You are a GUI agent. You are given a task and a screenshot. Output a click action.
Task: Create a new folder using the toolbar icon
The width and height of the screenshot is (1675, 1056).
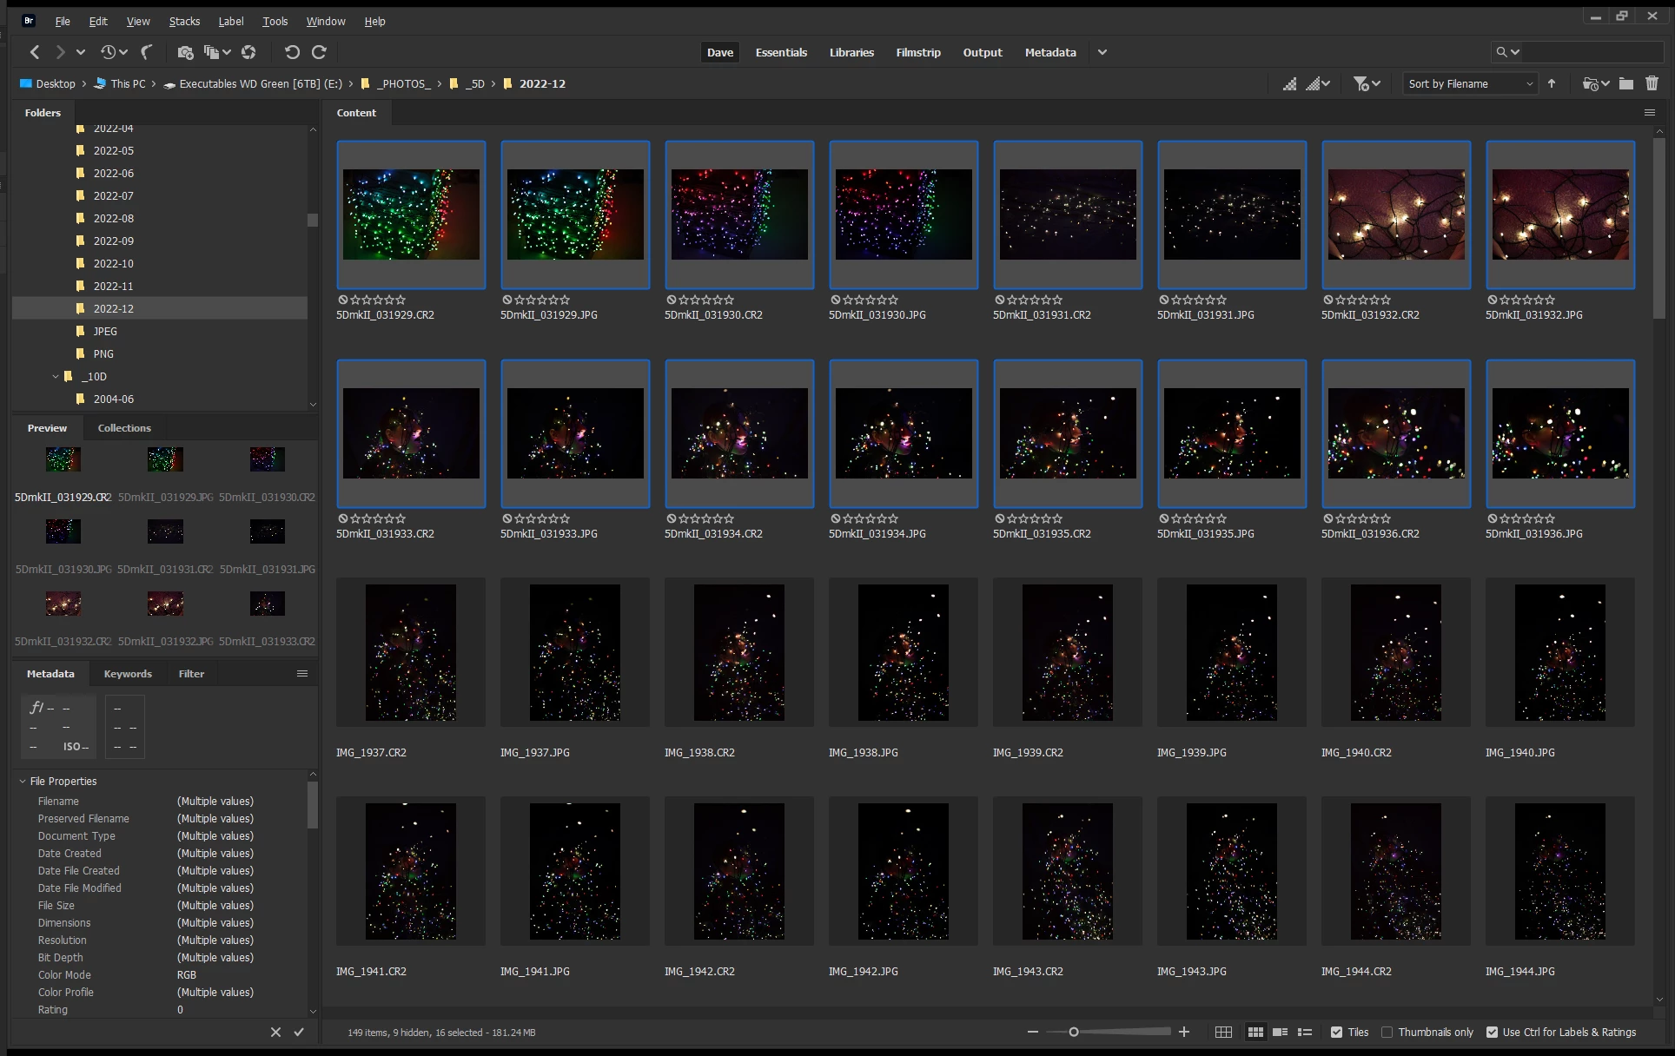1625,83
